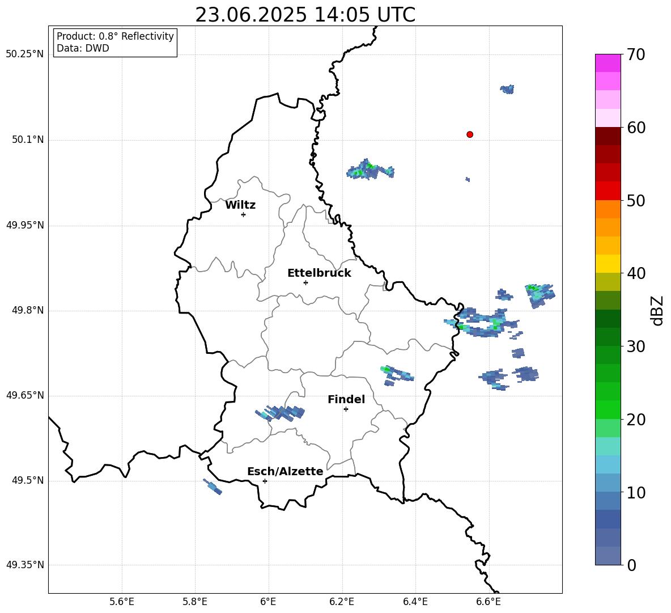
Task: Click the 'Findel' map label
Action: click(x=346, y=399)
